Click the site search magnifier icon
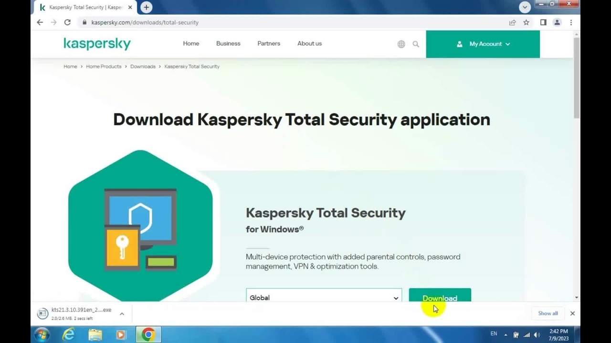 pyautogui.click(x=416, y=44)
